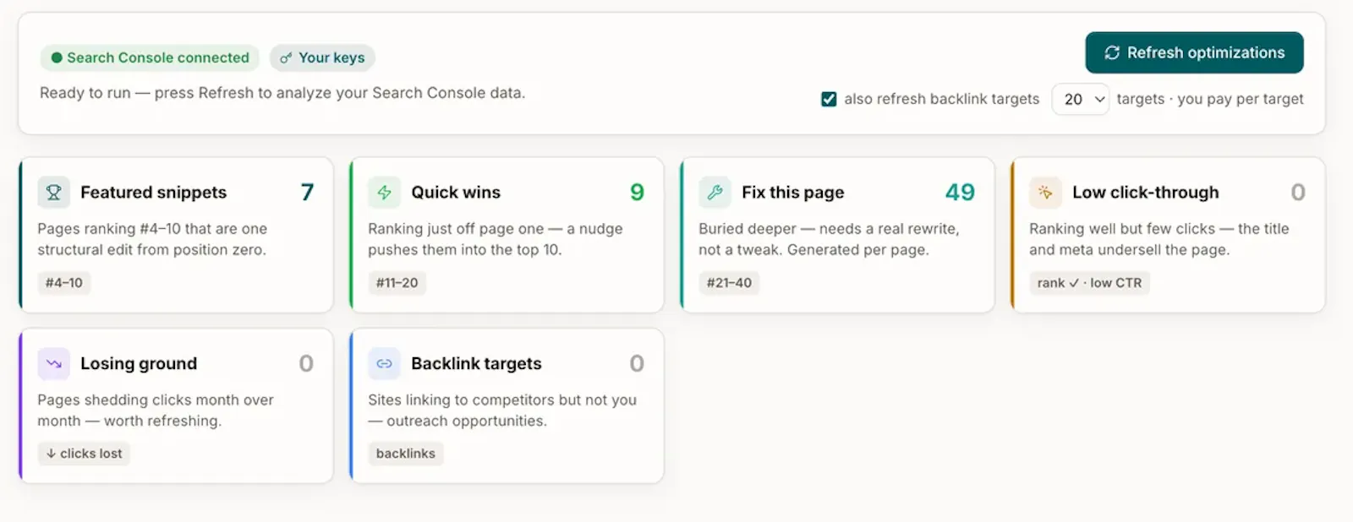Image resolution: width=1353 pixels, height=522 pixels.
Task: Click the Refresh optimizations button
Action: tap(1194, 52)
